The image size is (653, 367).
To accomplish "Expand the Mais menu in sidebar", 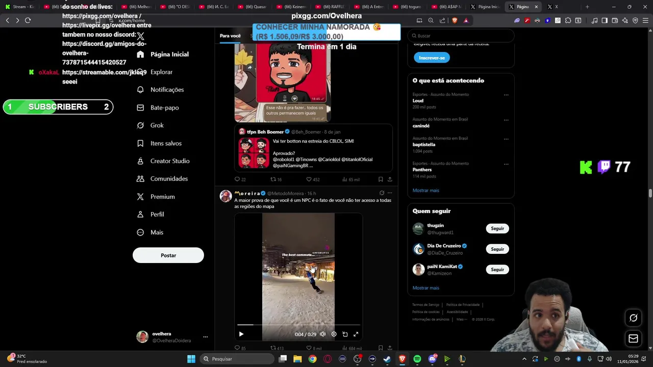I will 150,232.
